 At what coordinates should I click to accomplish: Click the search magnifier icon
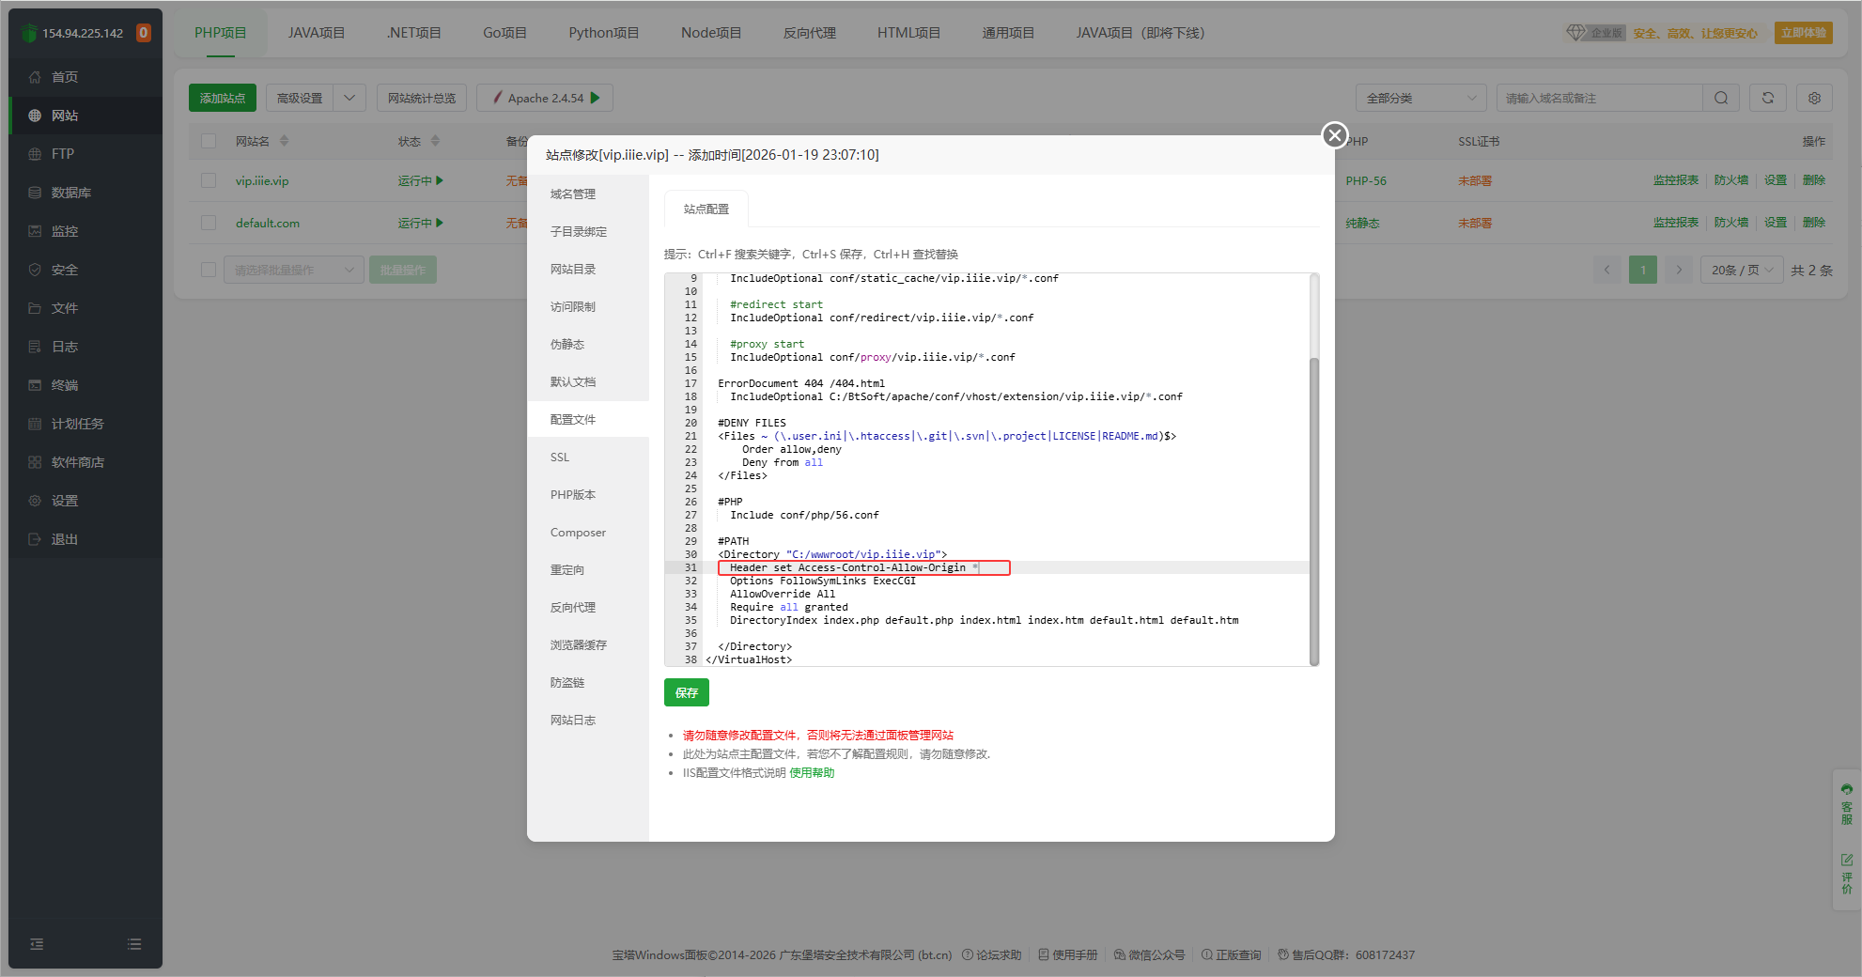(1720, 98)
